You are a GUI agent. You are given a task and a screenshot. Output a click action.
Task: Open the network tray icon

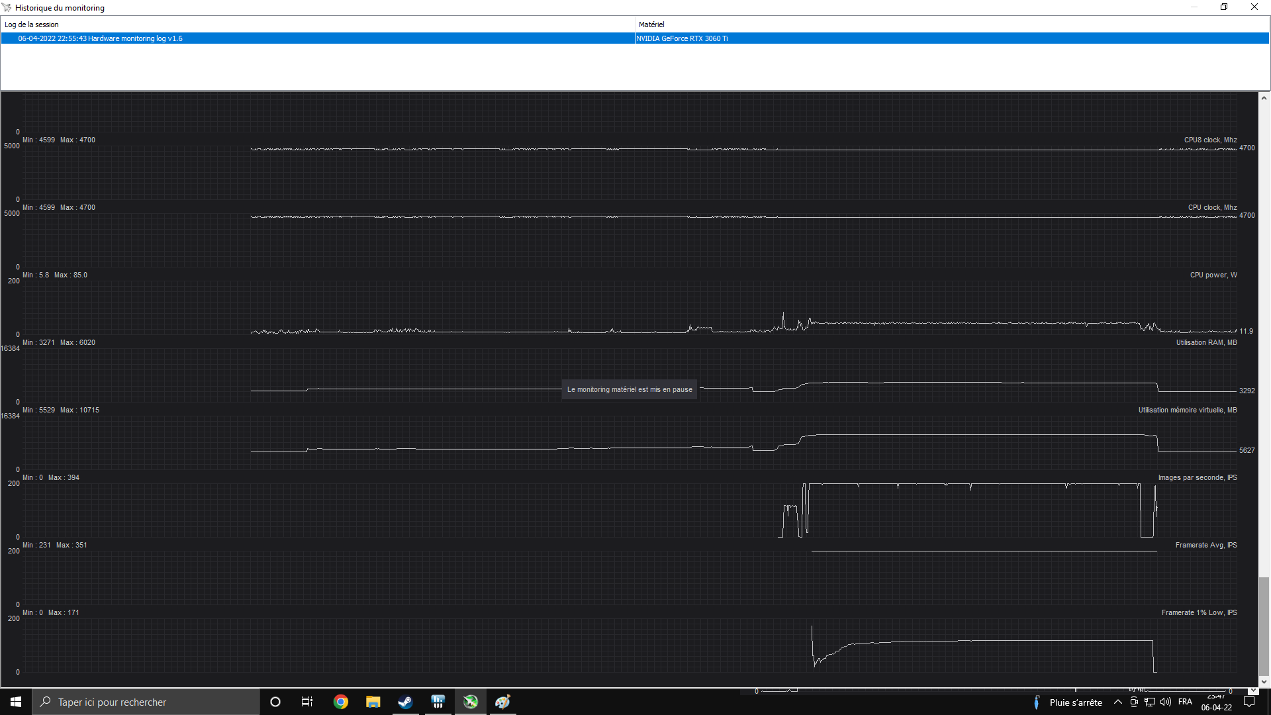coord(1150,702)
